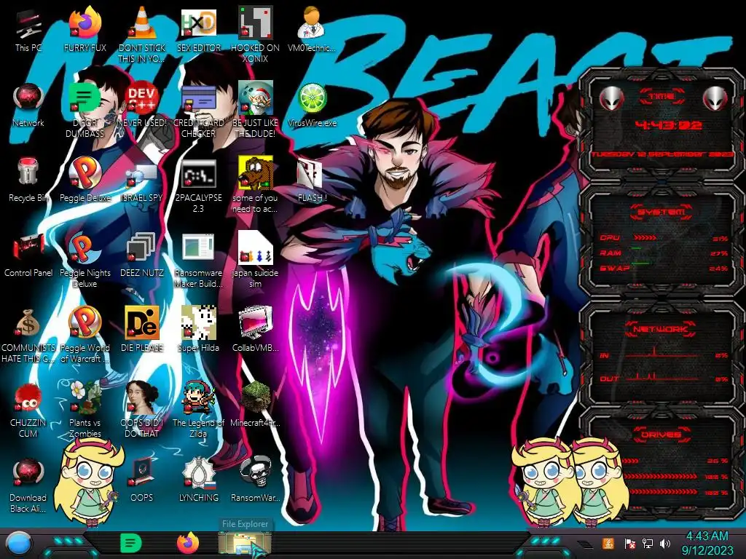
Task: Launch Firefox from the taskbar
Action: (188, 543)
